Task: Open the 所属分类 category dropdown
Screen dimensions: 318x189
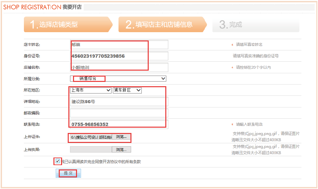Action: (x=118, y=79)
